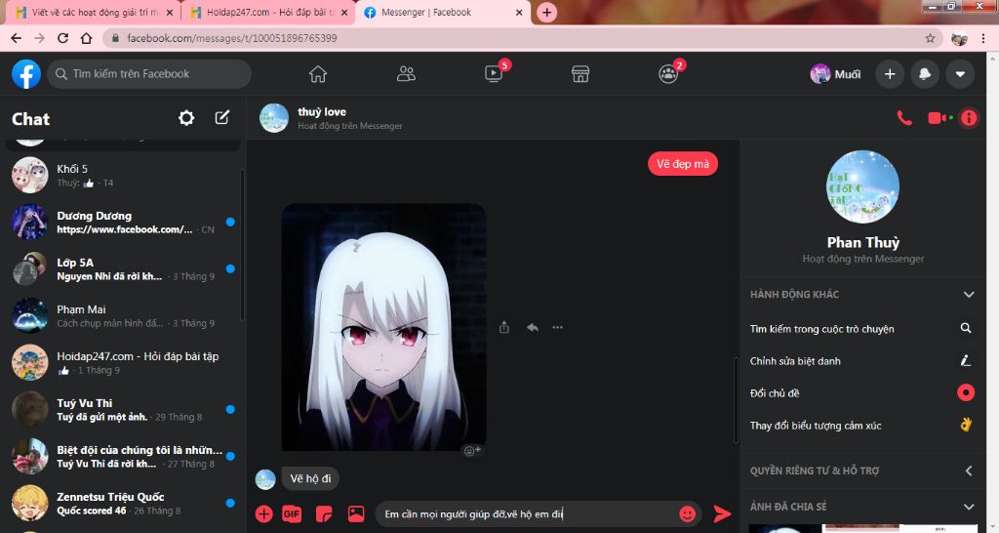Open the Tuý Vu Thi conversation

coord(124,409)
